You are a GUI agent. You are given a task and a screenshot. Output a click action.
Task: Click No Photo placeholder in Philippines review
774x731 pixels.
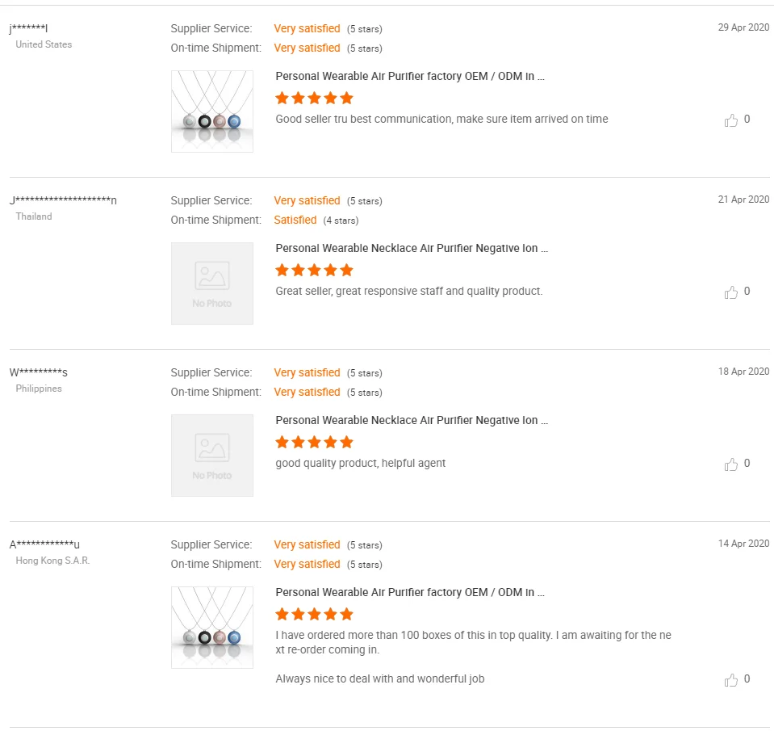point(212,456)
